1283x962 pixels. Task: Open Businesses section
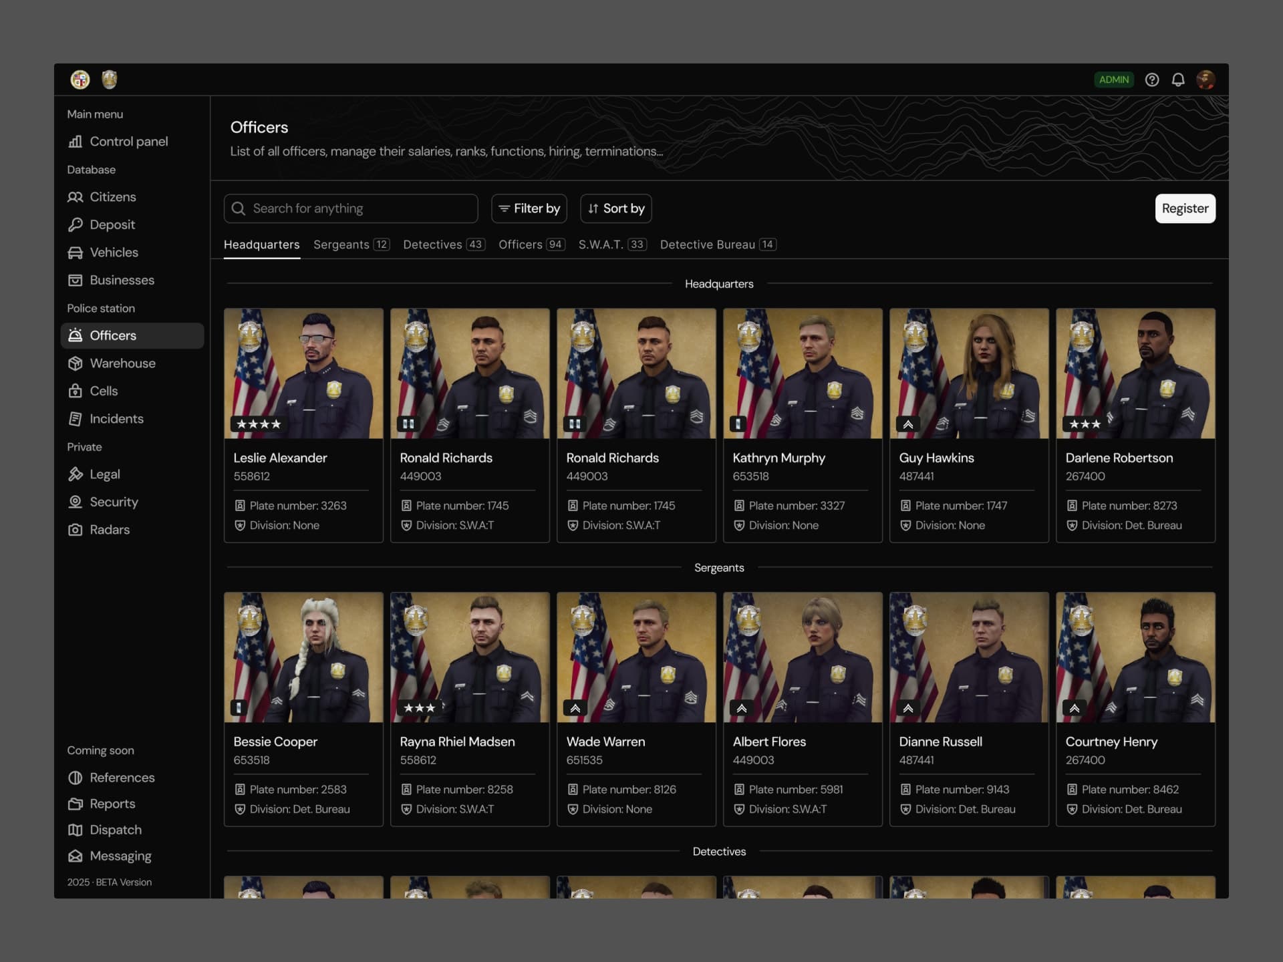[132, 280]
